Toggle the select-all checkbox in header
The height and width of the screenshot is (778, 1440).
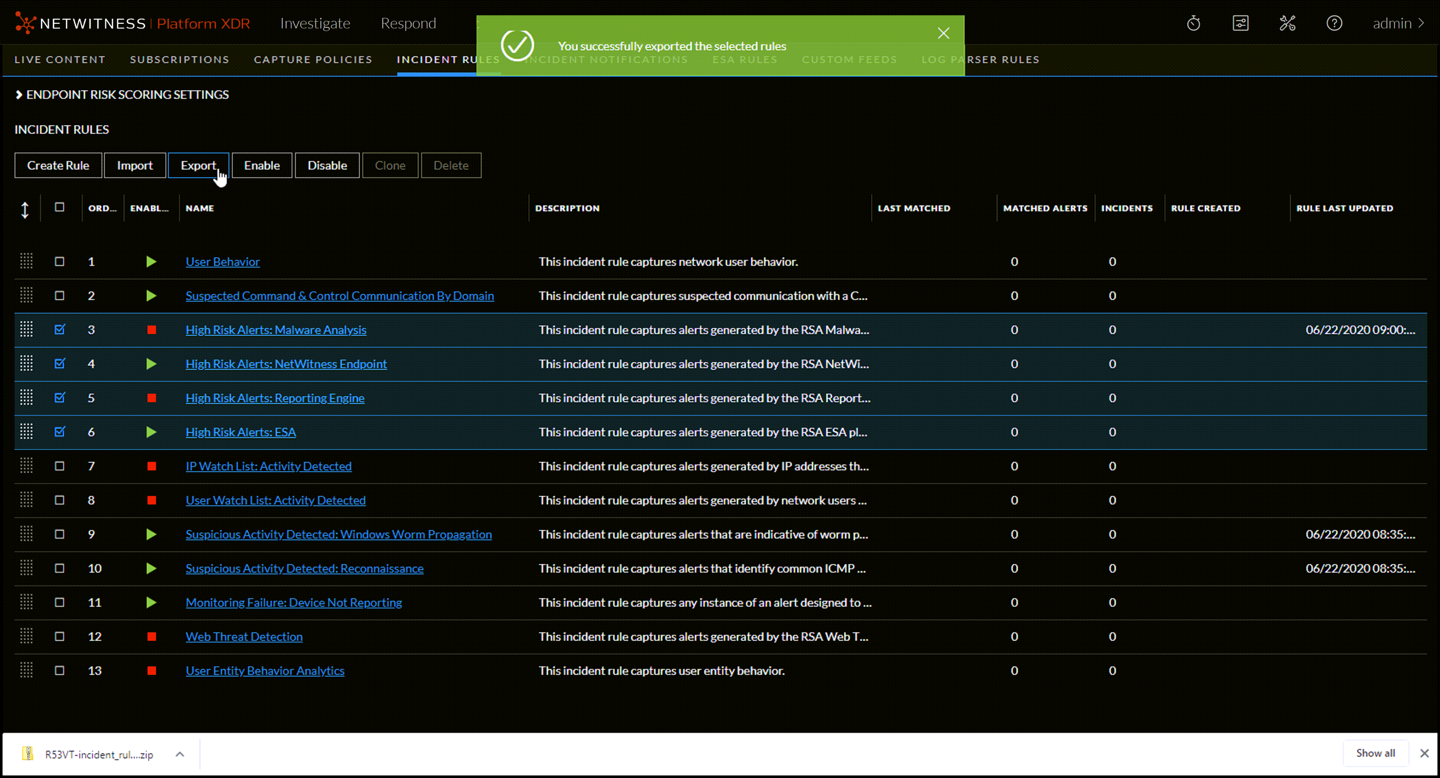pyautogui.click(x=60, y=207)
